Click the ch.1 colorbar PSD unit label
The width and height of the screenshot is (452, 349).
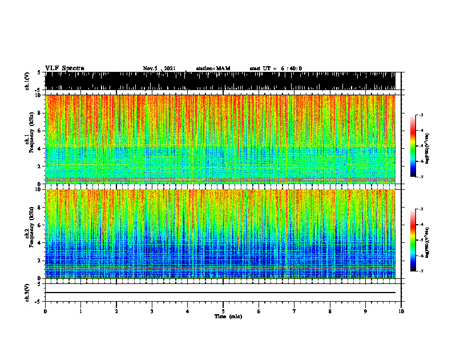[428, 148]
